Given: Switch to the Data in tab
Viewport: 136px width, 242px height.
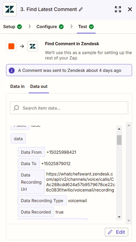Looking at the screenshot, I should coord(17,86).
